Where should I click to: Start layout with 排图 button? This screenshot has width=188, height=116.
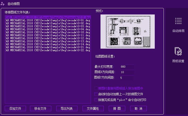point(117,109)
